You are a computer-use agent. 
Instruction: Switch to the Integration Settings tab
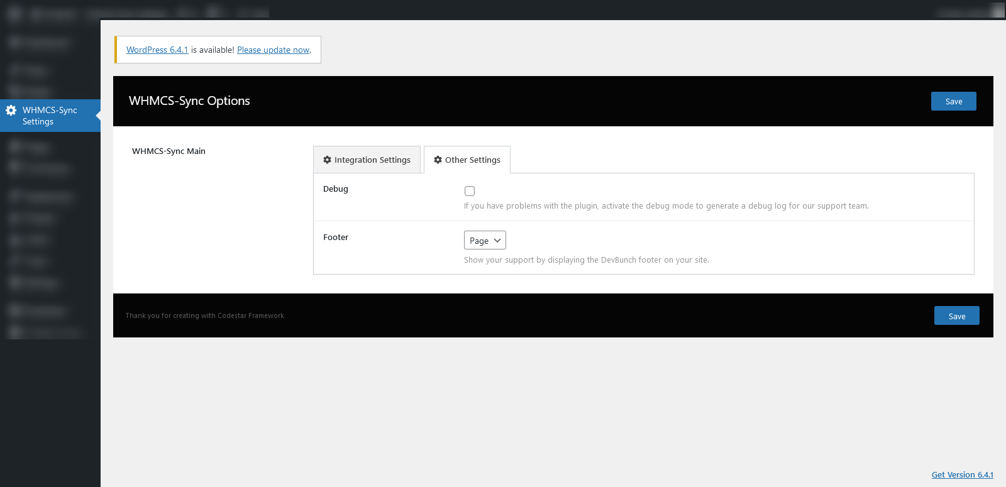pyautogui.click(x=367, y=160)
